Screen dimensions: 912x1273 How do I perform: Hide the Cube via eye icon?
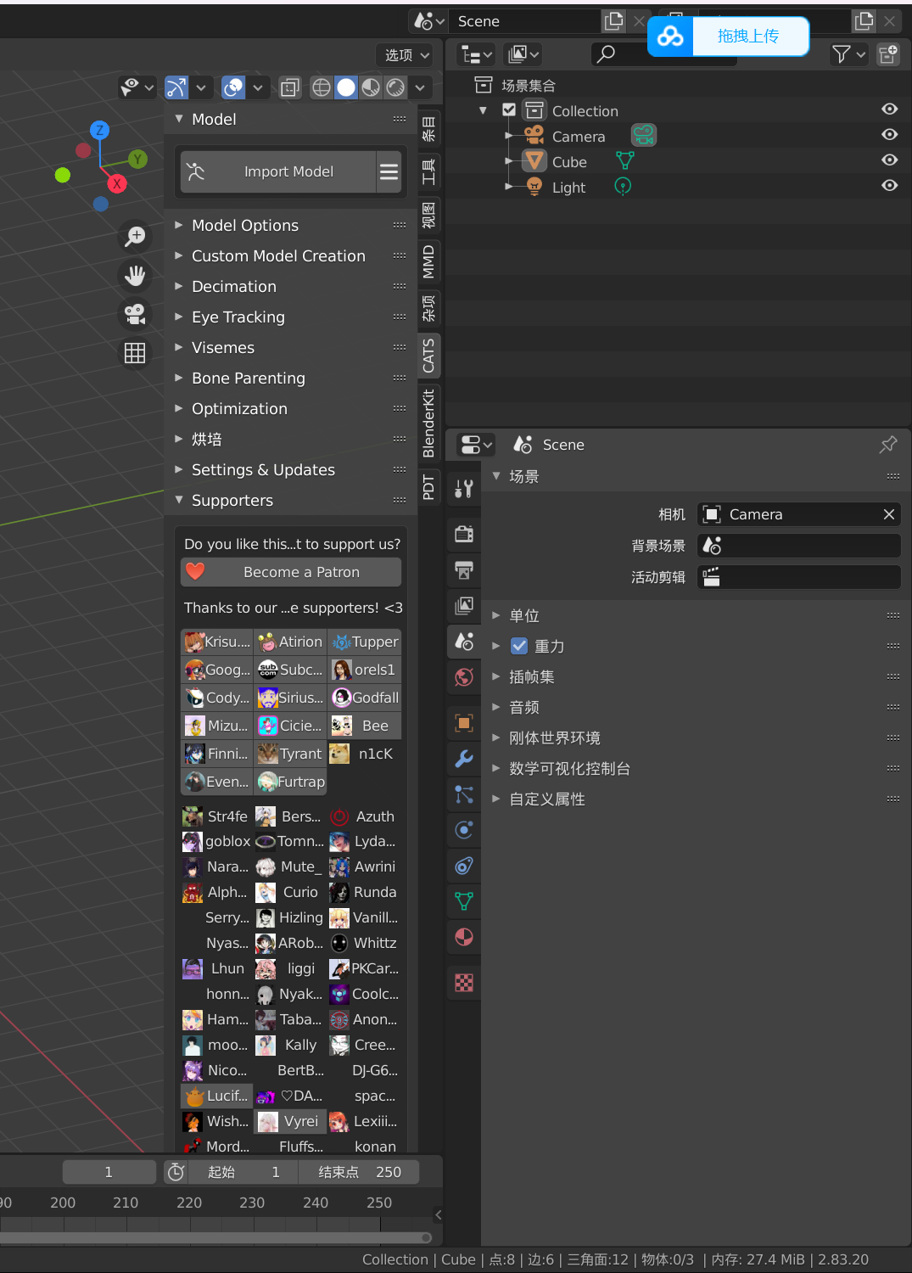click(889, 160)
